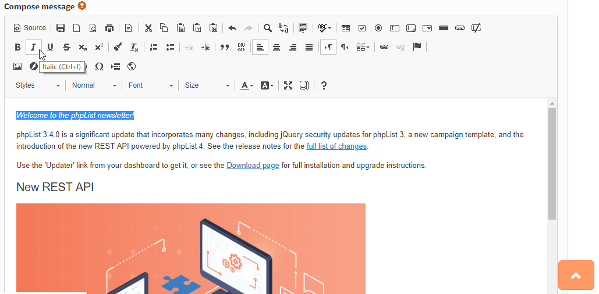Insert a Checkbox form field icon
The width and height of the screenshot is (599, 294).
tap(362, 28)
